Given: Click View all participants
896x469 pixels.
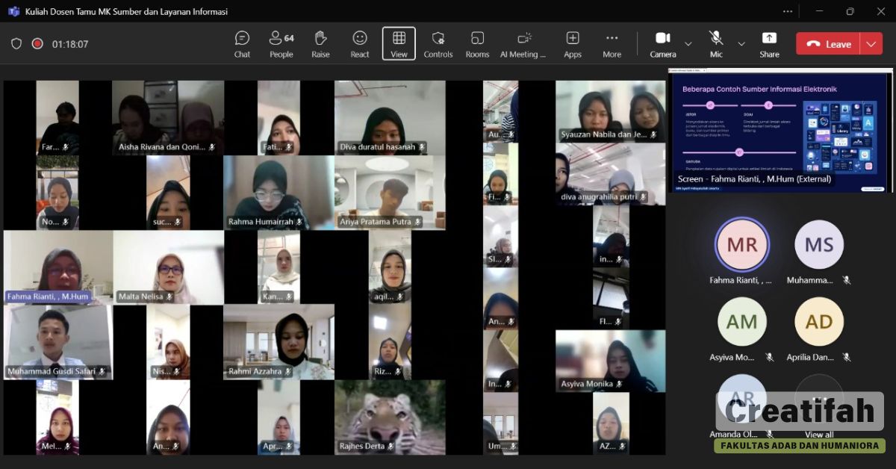Looking at the screenshot, I should [x=819, y=434].
